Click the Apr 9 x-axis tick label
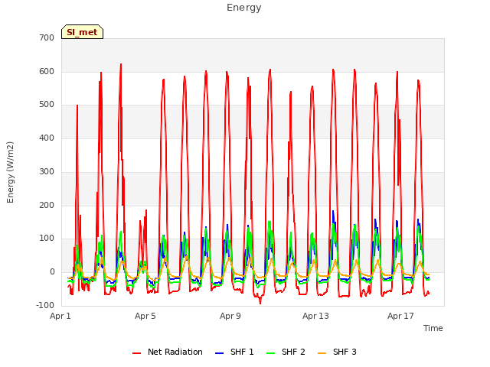Image resolution: width=490 pixels, height=367 pixels. (x=230, y=316)
